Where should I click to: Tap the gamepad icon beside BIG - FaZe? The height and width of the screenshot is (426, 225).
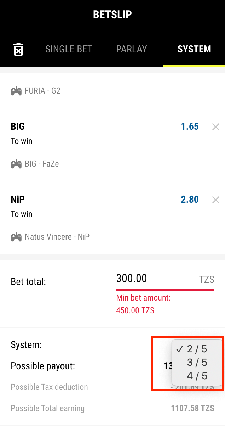pyautogui.click(x=16, y=164)
